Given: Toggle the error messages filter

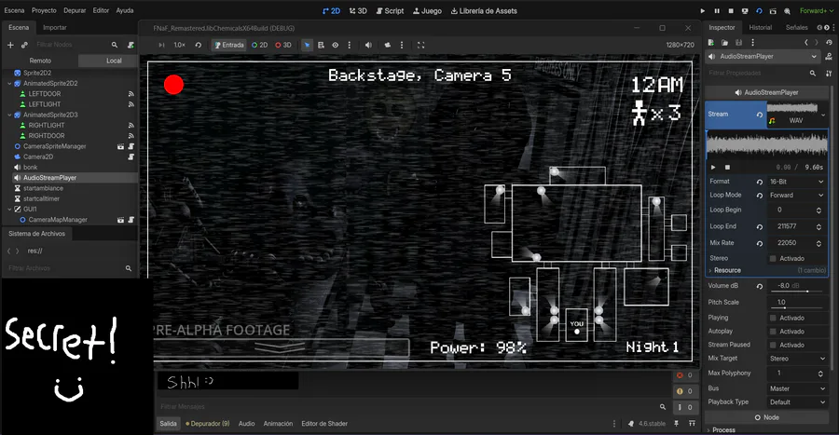Looking at the screenshot, I should coord(685,375).
